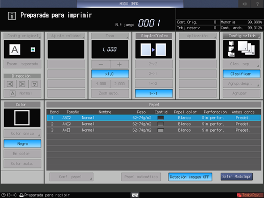Click the Tamb/Rev. status indicator

250,195
